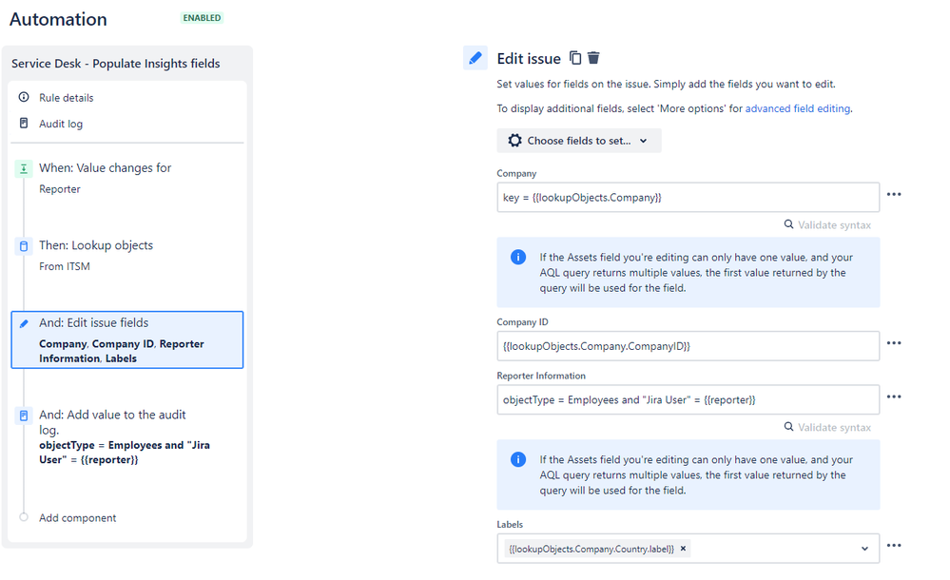Viewport: 950px width, 580px height.
Task: Select the And: Edit issue fields step
Action: coord(127,340)
